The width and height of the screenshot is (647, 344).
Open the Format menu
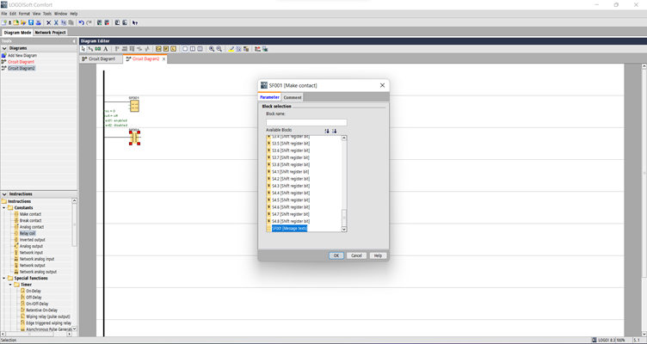click(x=24, y=14)
